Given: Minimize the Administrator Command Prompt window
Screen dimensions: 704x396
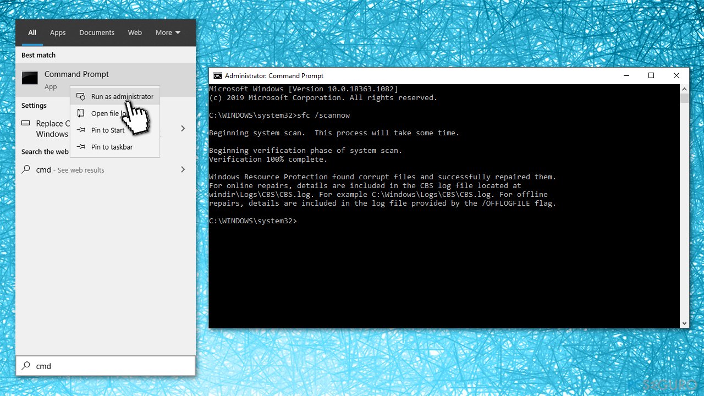Looking at the screenshot, I should tap(626, 75).
